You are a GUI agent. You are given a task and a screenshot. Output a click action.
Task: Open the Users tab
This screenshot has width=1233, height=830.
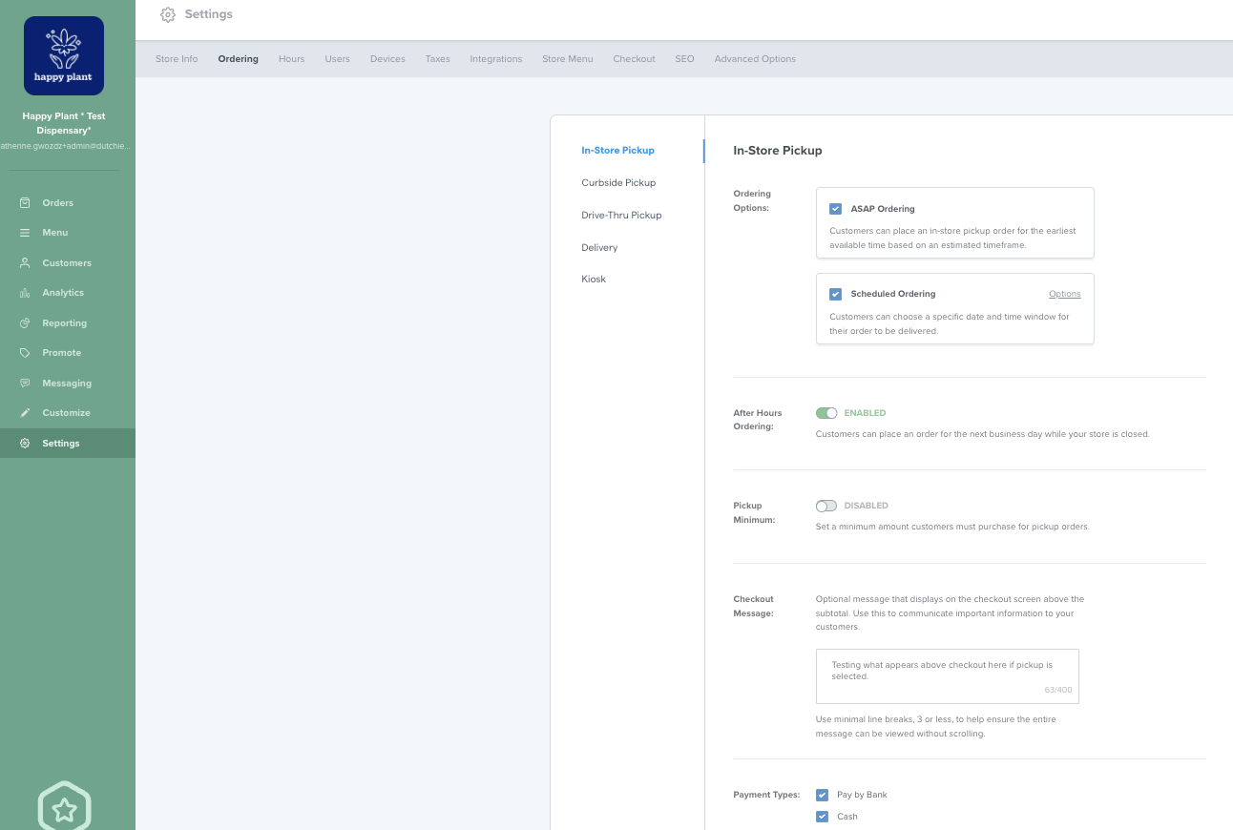point(337,59)
